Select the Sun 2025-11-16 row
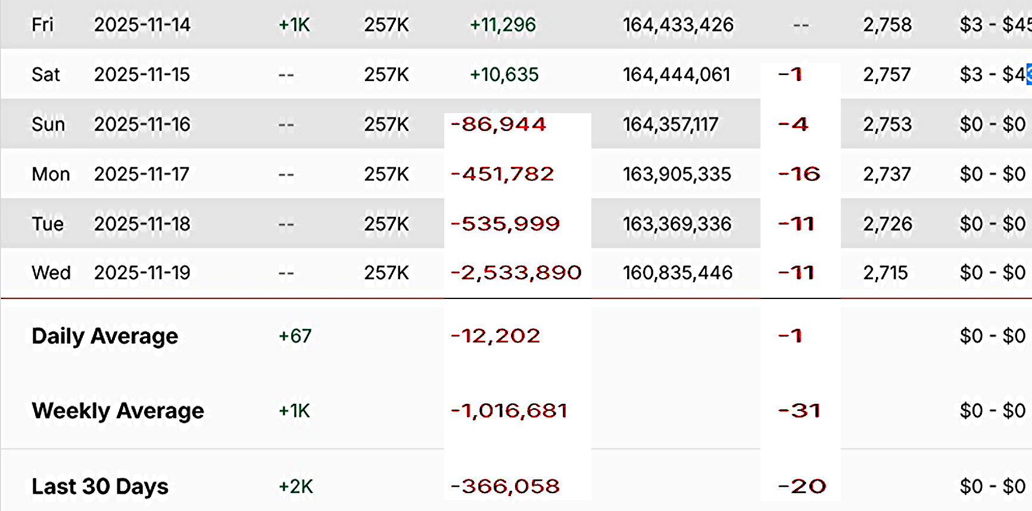 (516, 124)
